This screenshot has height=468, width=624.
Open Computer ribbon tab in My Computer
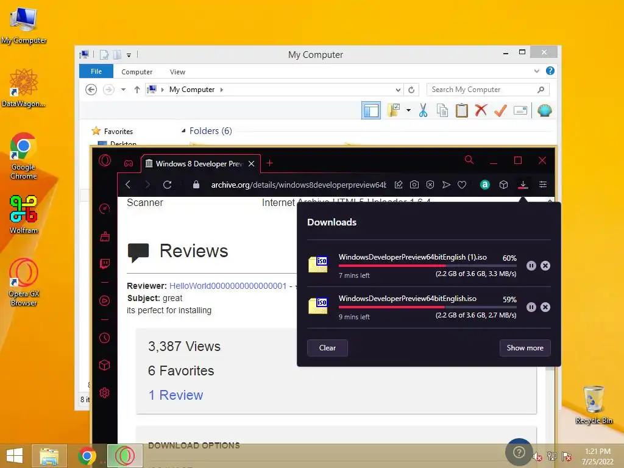[137, 72]
